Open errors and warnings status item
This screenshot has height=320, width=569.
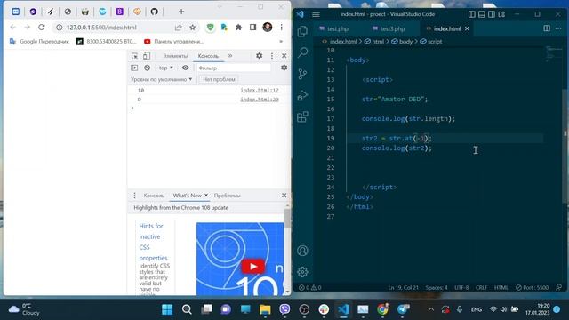[x=310, y=287]
